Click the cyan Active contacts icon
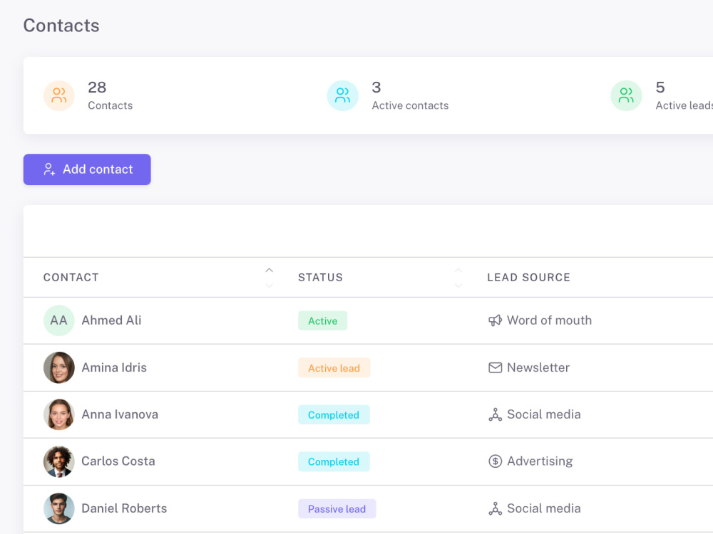 click(343, 96)
